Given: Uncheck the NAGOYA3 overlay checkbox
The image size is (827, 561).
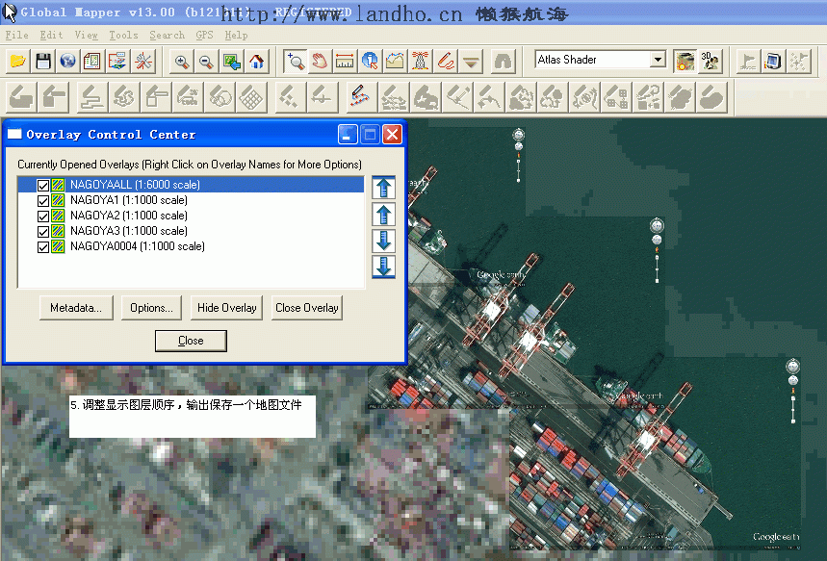Looking at the screenshot, I should [43, 231].
